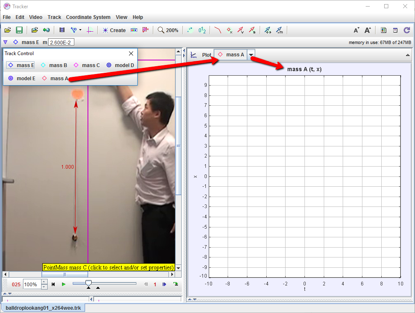
Task: Select model D in Track Control
Action: pyautogui.click(x=120, y=65)
